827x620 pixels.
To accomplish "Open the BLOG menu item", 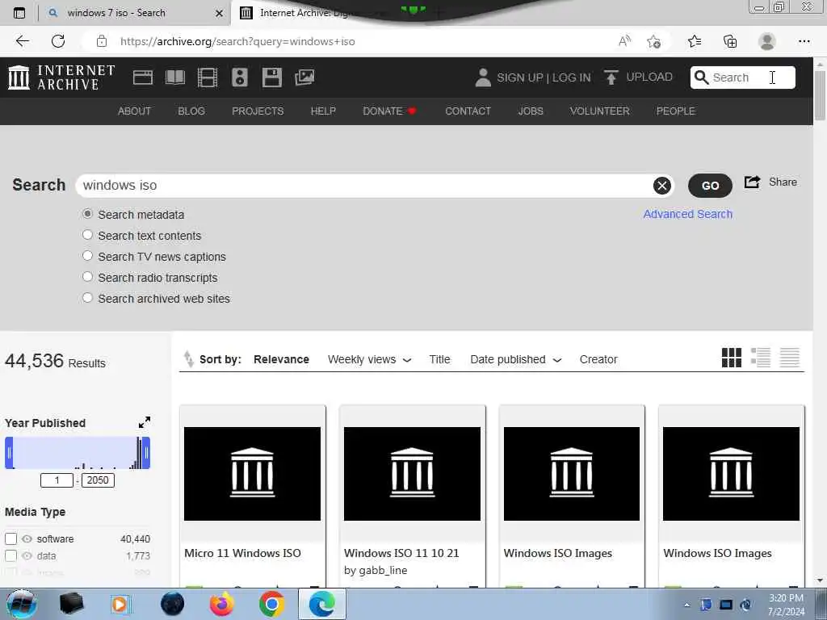I will 191,111.
